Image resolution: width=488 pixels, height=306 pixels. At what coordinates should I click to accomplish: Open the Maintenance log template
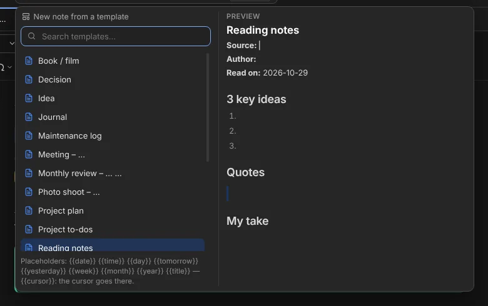click(x=113, y=136)
